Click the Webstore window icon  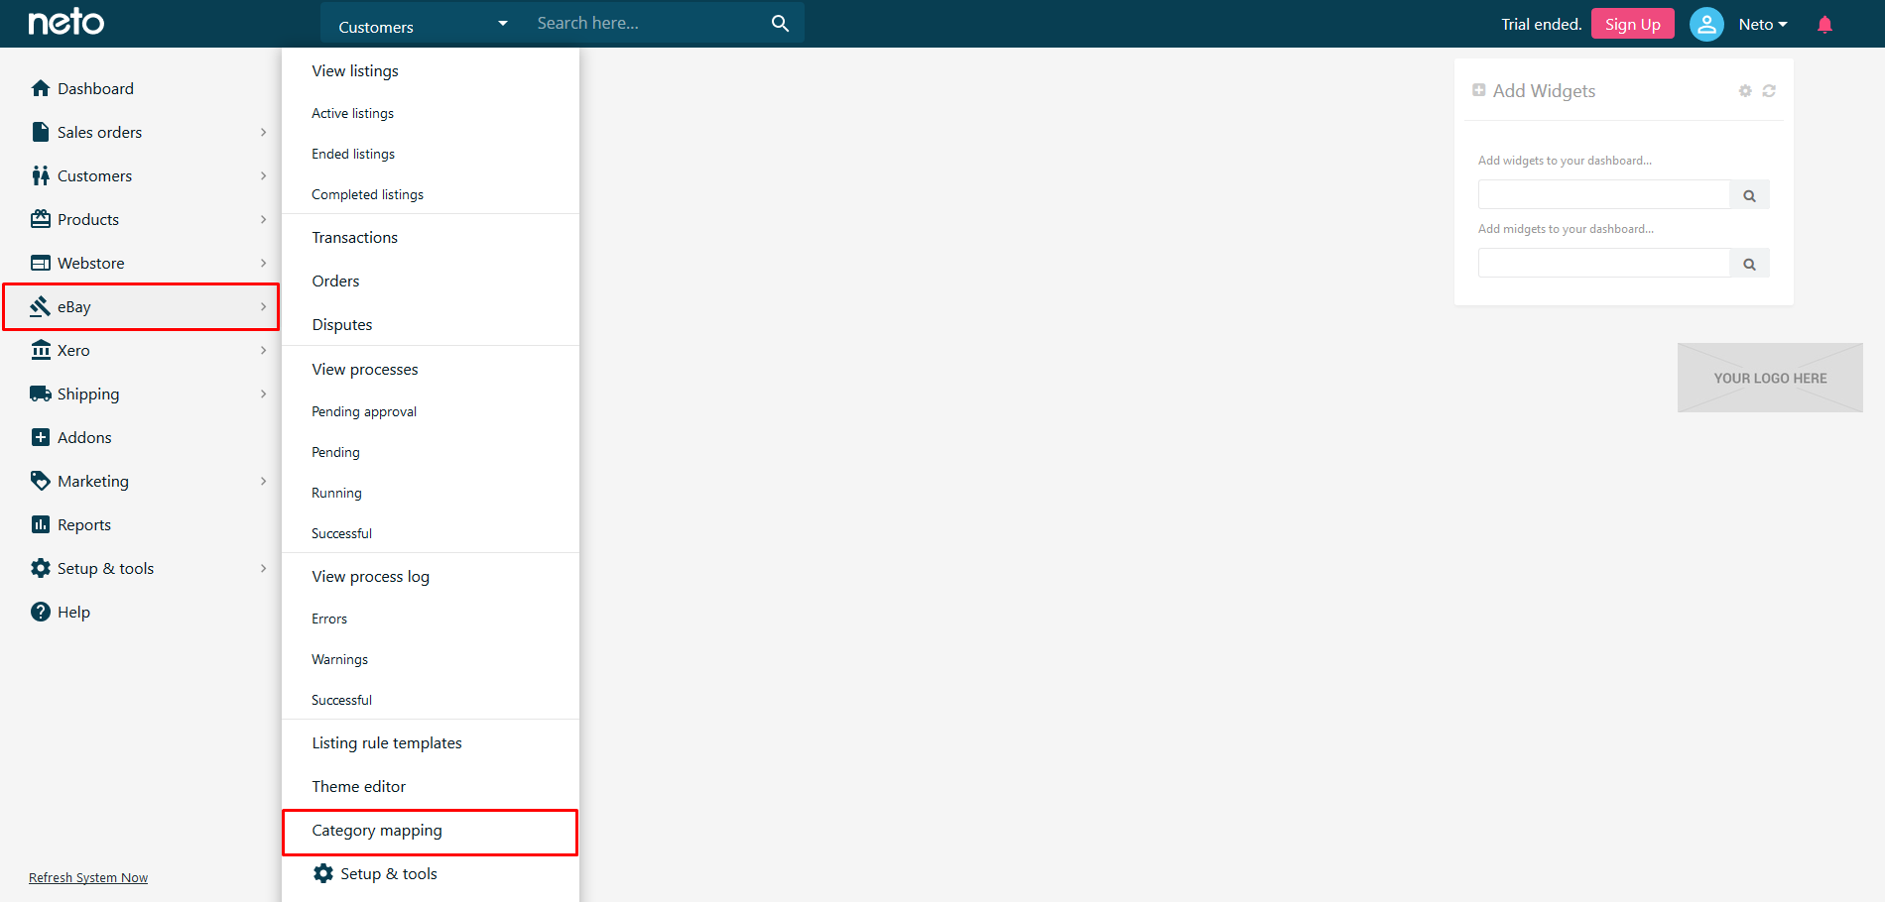[x=41, y=263]
